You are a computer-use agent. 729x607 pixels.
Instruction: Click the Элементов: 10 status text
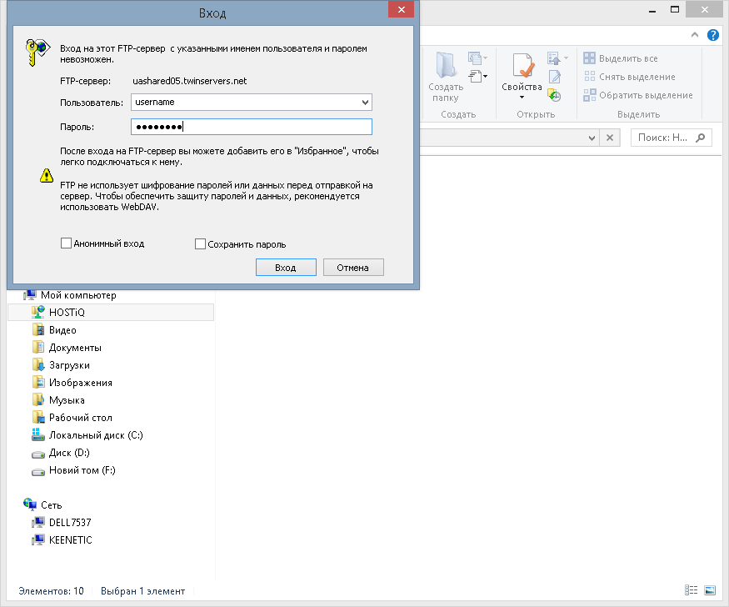point(51,590)
